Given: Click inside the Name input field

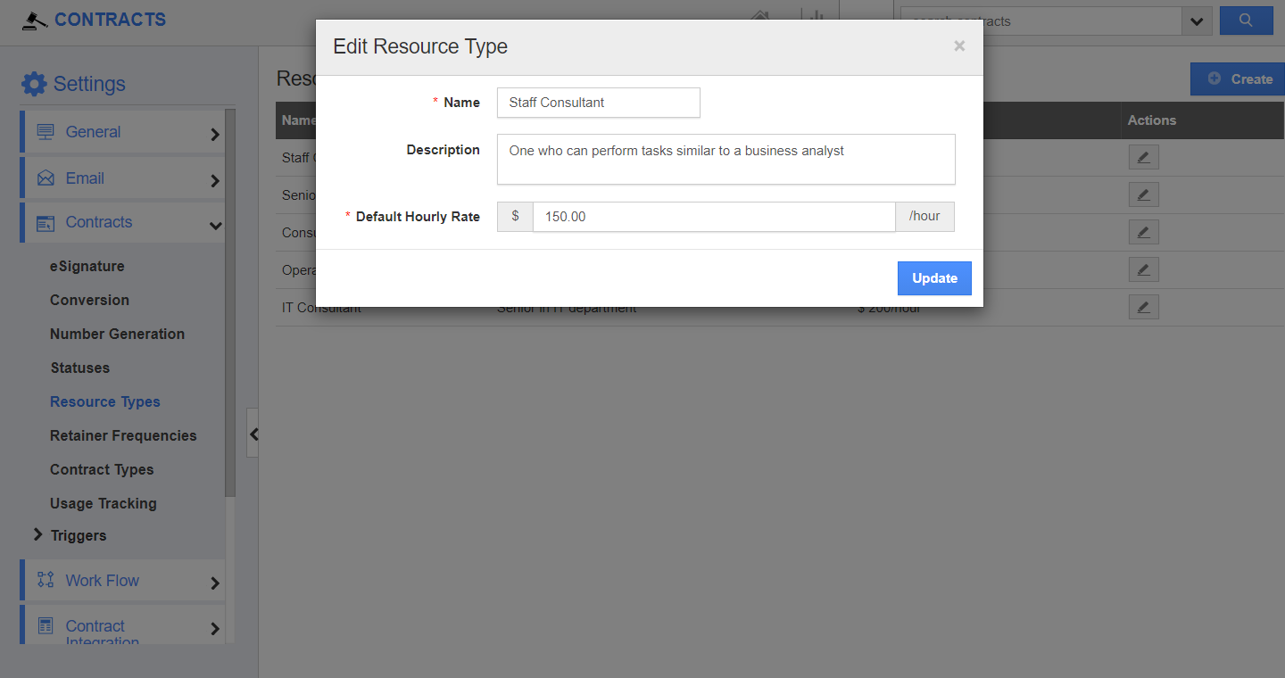Looking at the screenshot, I should (598, 103).
